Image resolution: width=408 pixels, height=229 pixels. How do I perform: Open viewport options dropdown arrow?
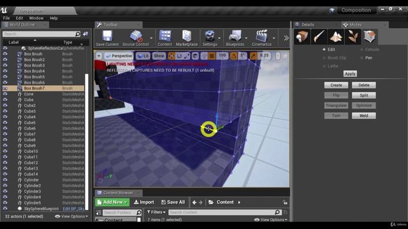coord(99,56)
